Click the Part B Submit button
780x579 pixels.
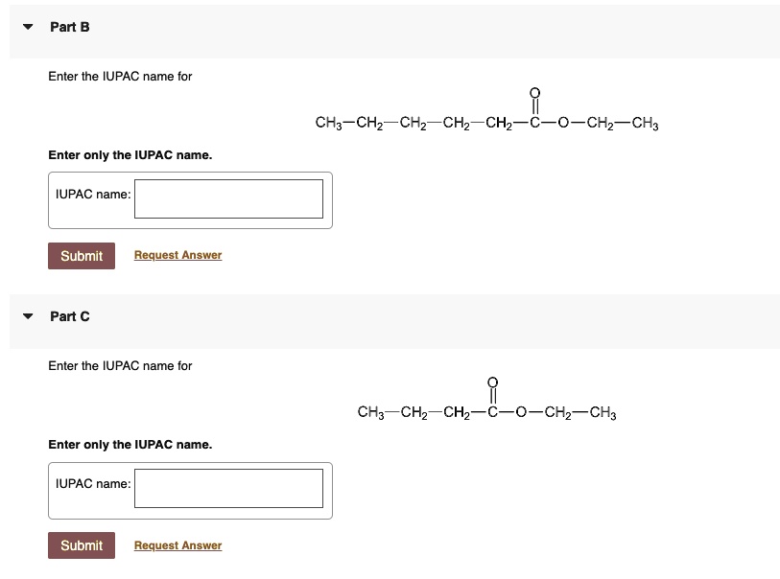[81, 256]
